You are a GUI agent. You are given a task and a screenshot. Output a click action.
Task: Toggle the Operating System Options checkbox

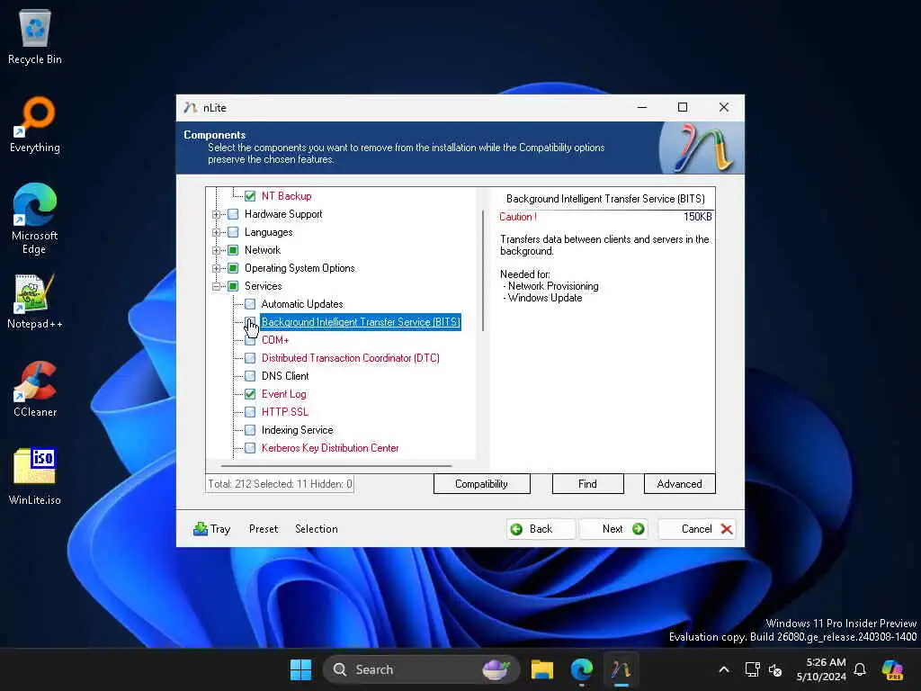[x=233, y=268]
